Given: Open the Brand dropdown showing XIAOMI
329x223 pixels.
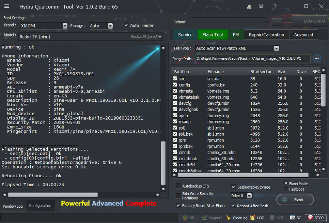Looking at the screenshot, I should click(x=44, y=26).
